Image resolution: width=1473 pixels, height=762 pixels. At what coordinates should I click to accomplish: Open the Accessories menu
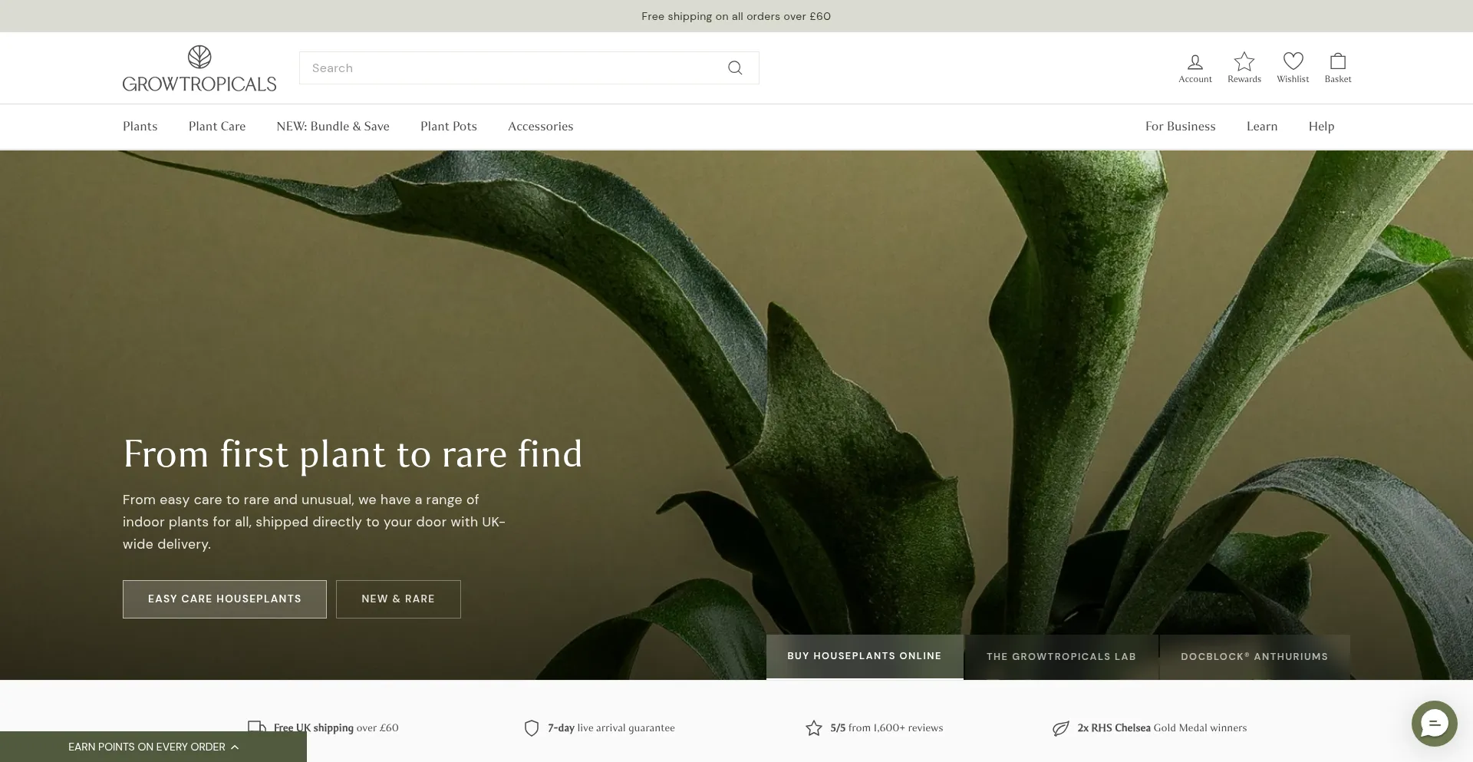coord(541,127)
